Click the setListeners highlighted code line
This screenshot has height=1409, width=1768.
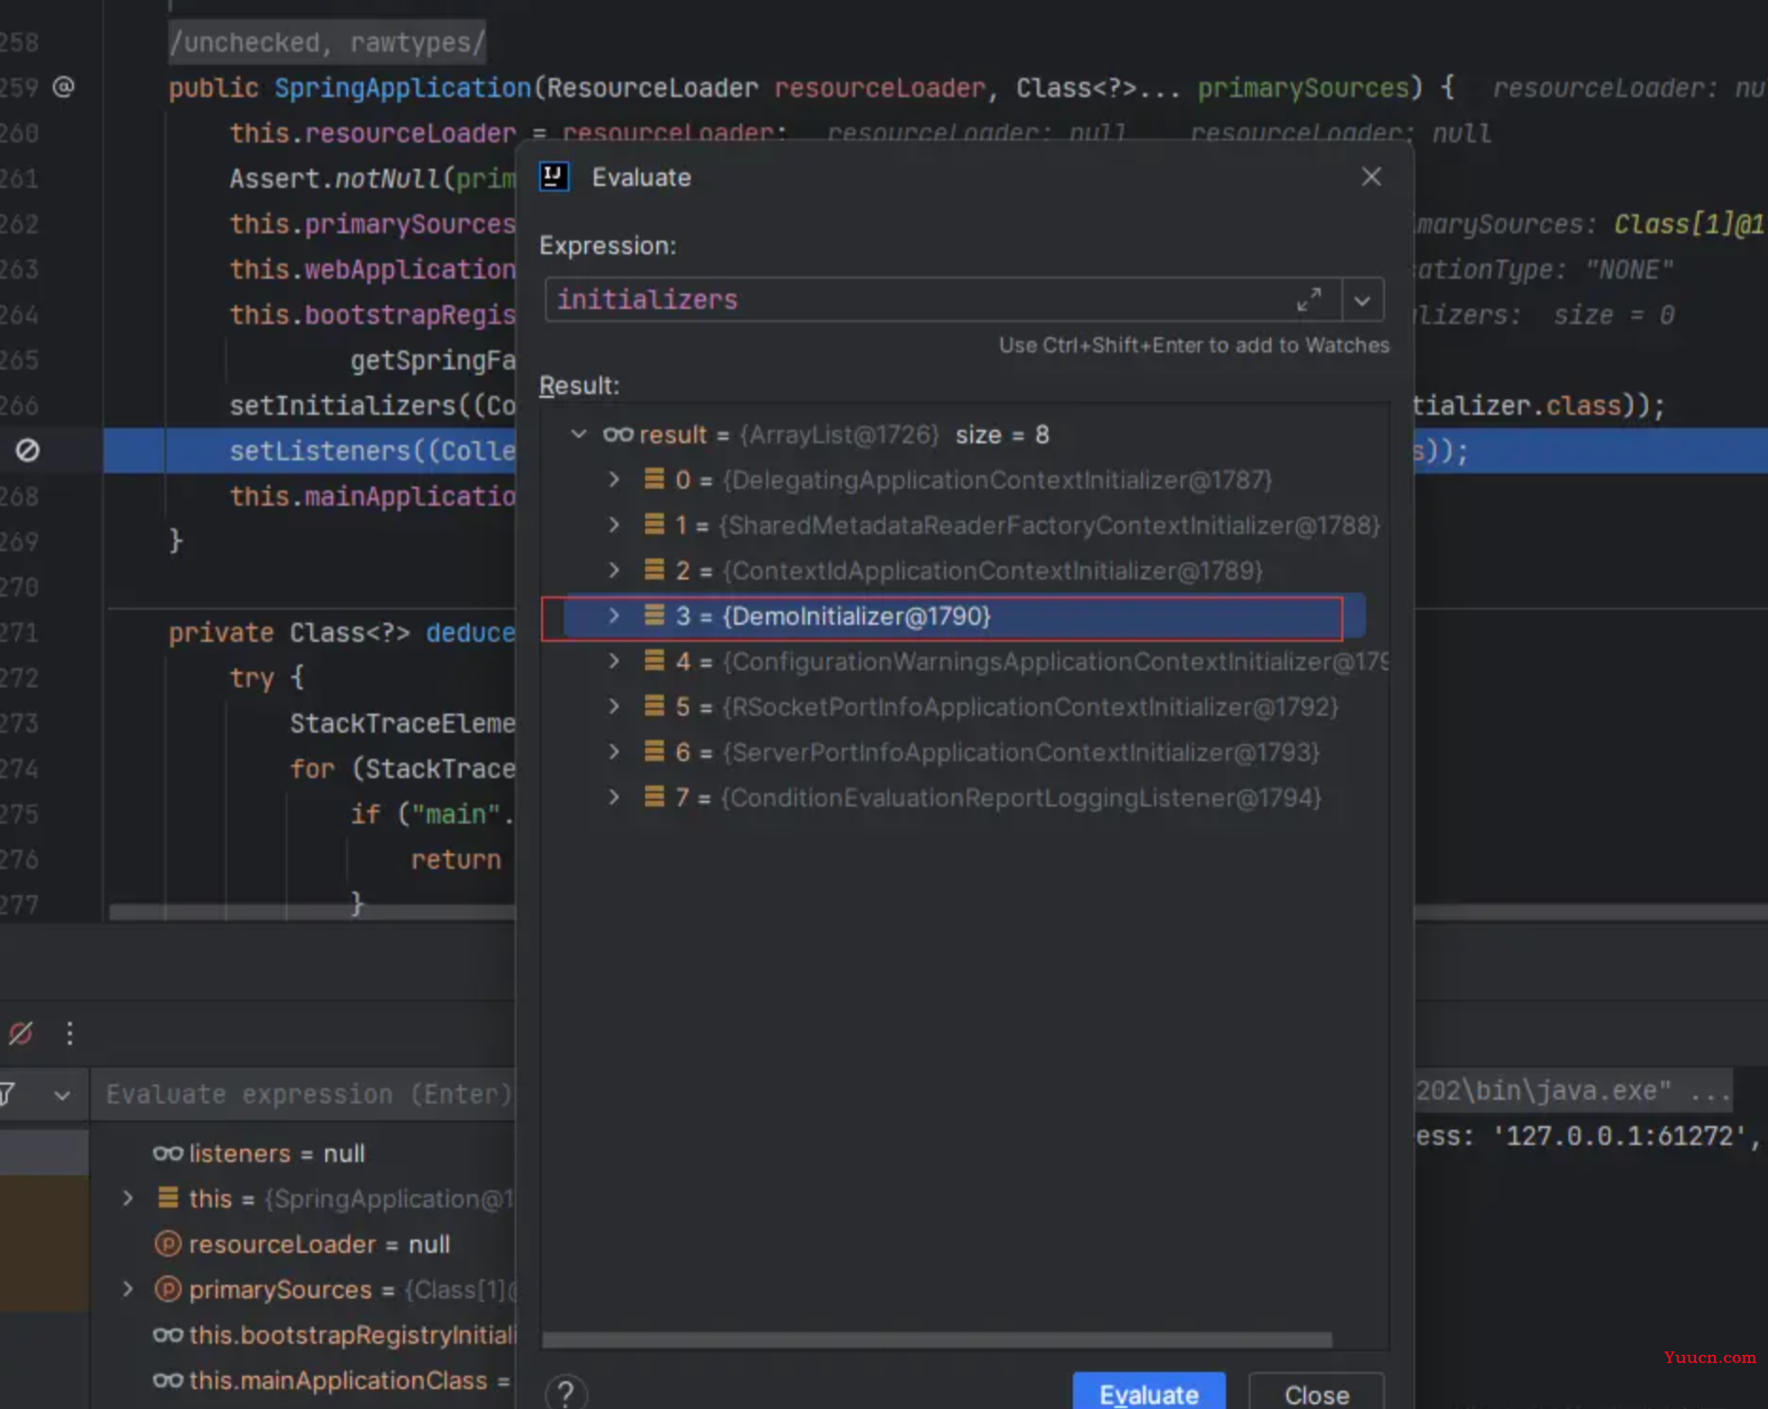point(371,451)
